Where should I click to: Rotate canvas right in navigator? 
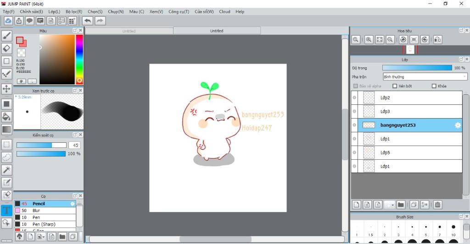[x=425, y=39]
